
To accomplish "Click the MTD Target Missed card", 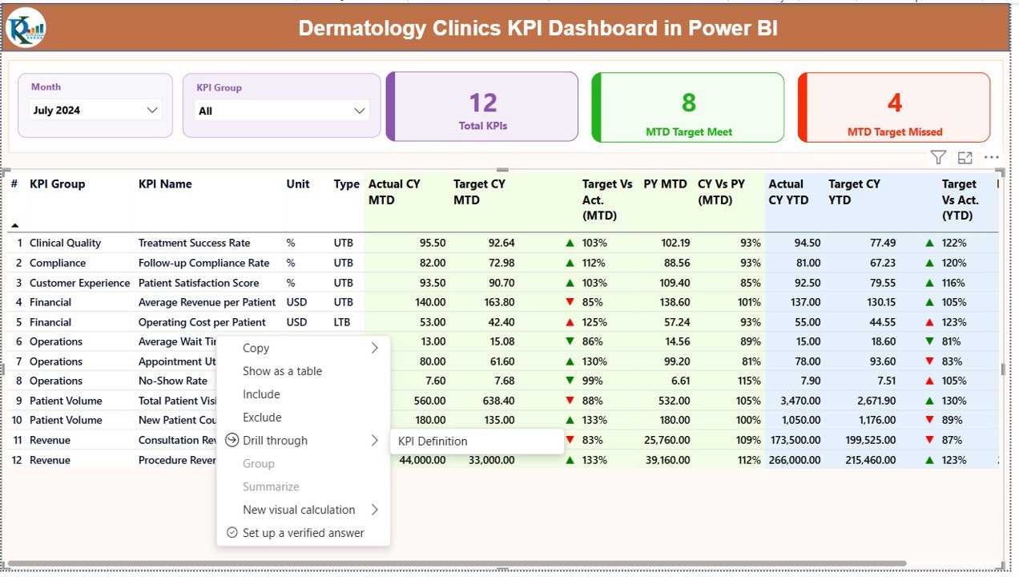I will click(x=894, y=107).
